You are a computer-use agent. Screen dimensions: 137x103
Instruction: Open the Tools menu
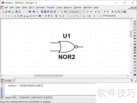point(59,7)
